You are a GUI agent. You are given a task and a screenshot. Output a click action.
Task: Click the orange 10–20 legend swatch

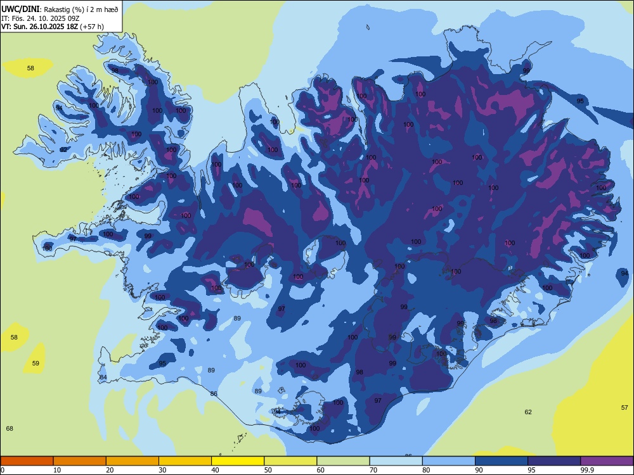(x=80, y=461)
